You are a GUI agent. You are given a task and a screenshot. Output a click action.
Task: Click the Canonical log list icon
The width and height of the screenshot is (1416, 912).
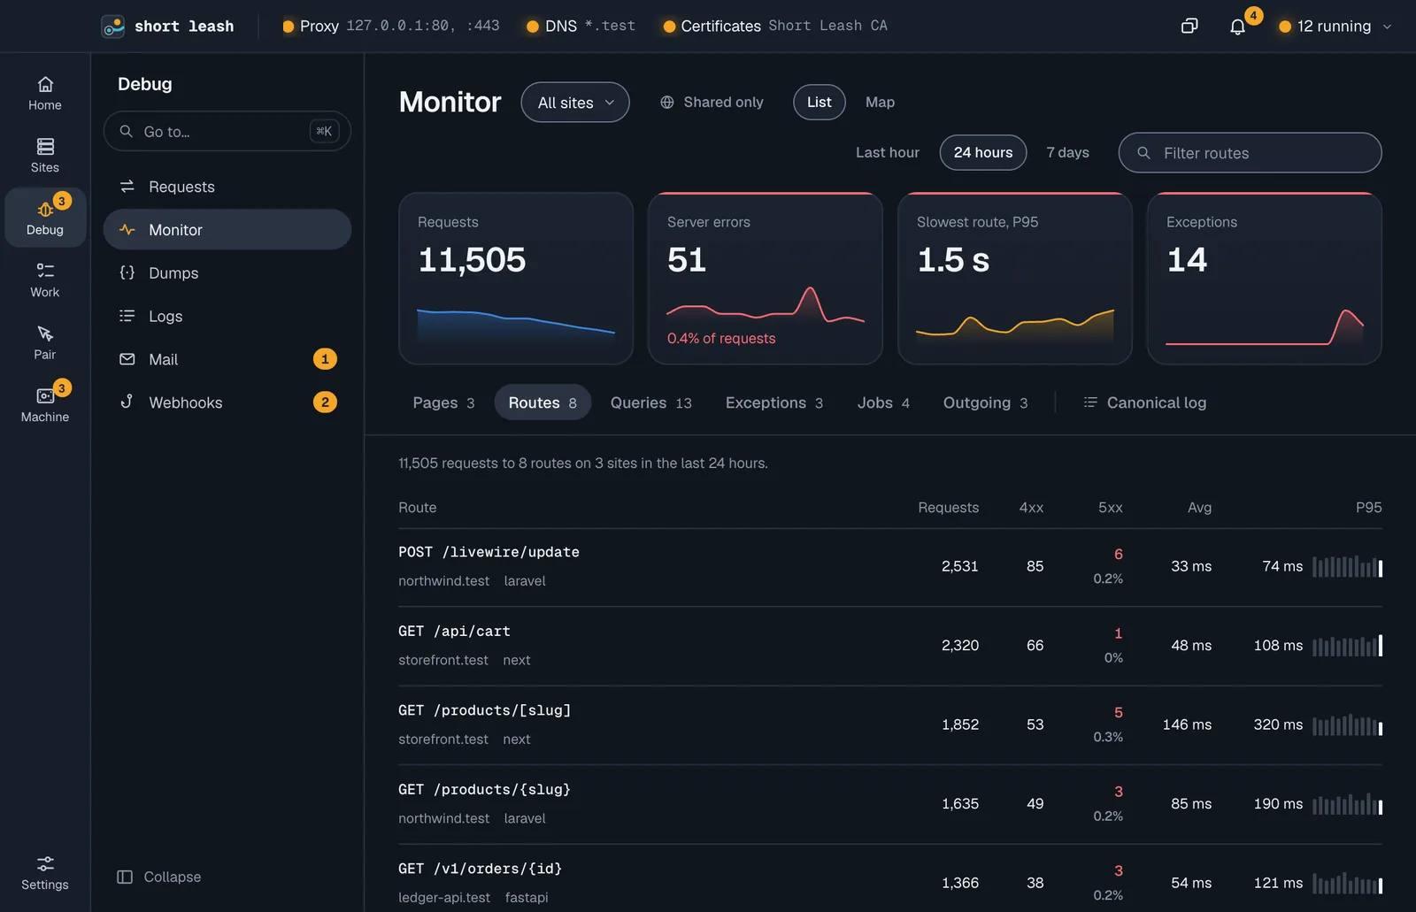(x=1090, y=402)
